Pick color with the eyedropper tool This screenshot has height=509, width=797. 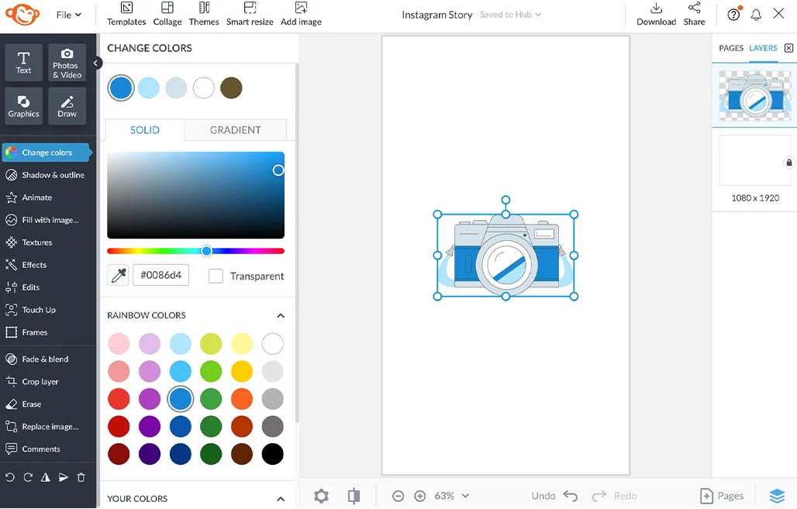(119, 275)
